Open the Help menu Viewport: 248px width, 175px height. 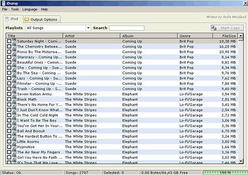pos(44,9)
